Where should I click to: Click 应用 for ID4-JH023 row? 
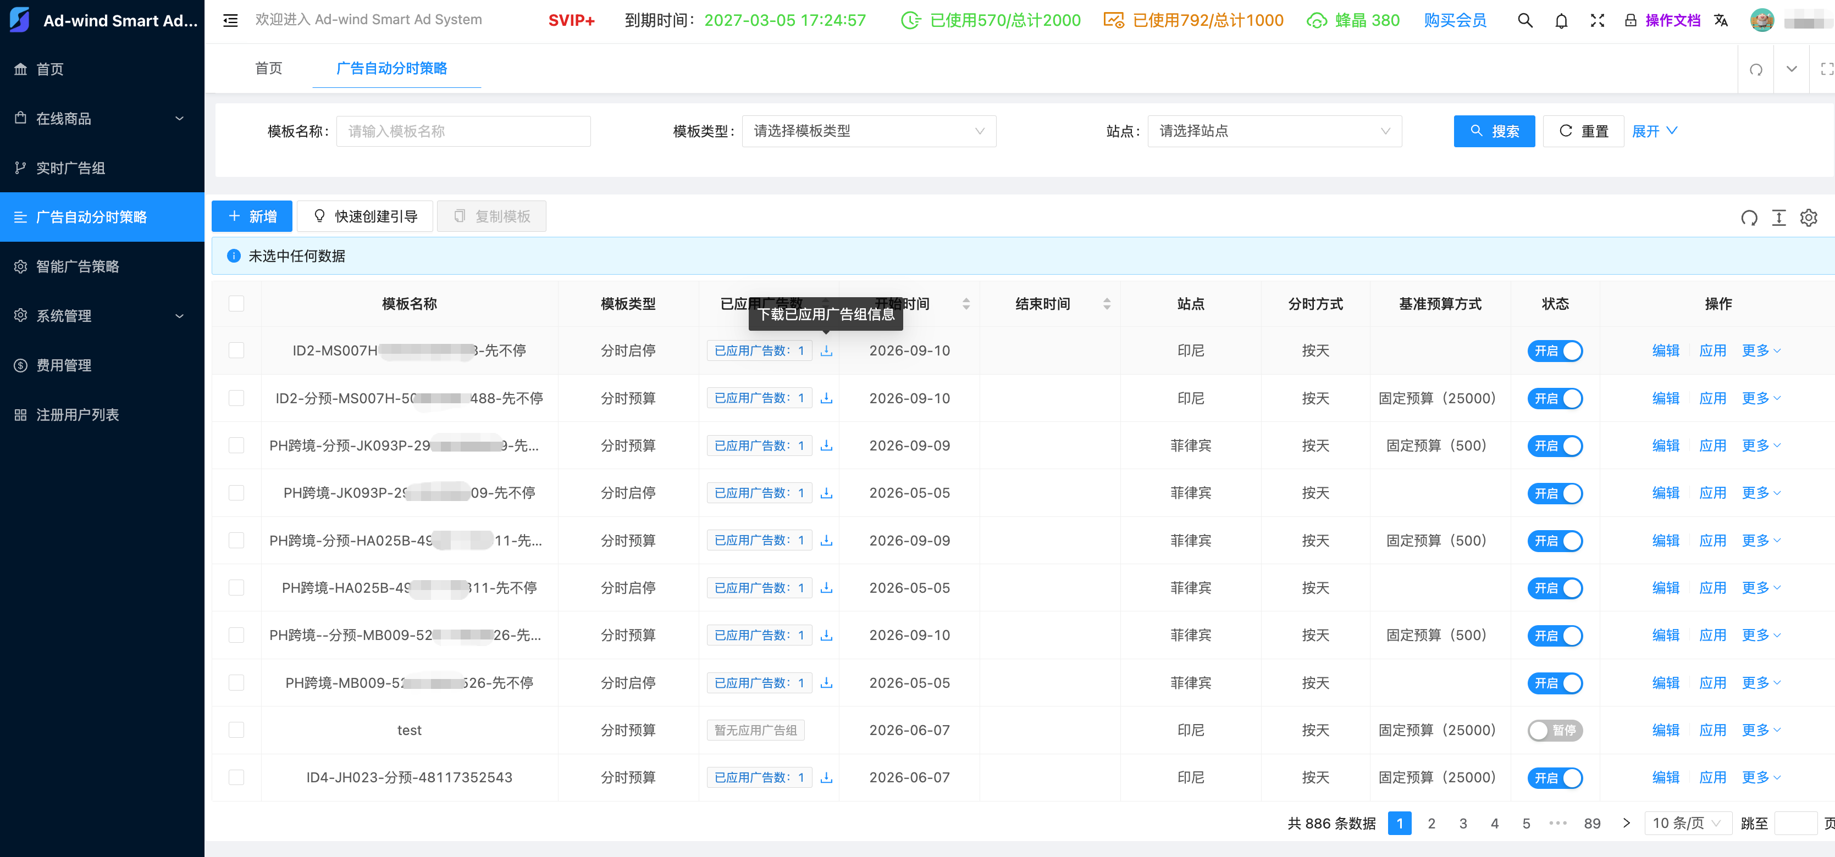click(1712, 778)
